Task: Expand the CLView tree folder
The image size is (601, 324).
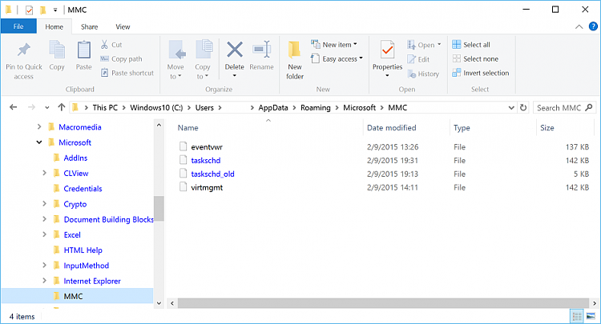Action: click(44, 173)
